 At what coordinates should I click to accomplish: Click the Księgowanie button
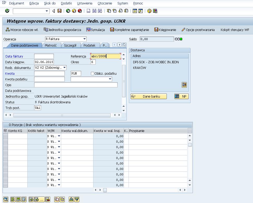click(165, 30)
